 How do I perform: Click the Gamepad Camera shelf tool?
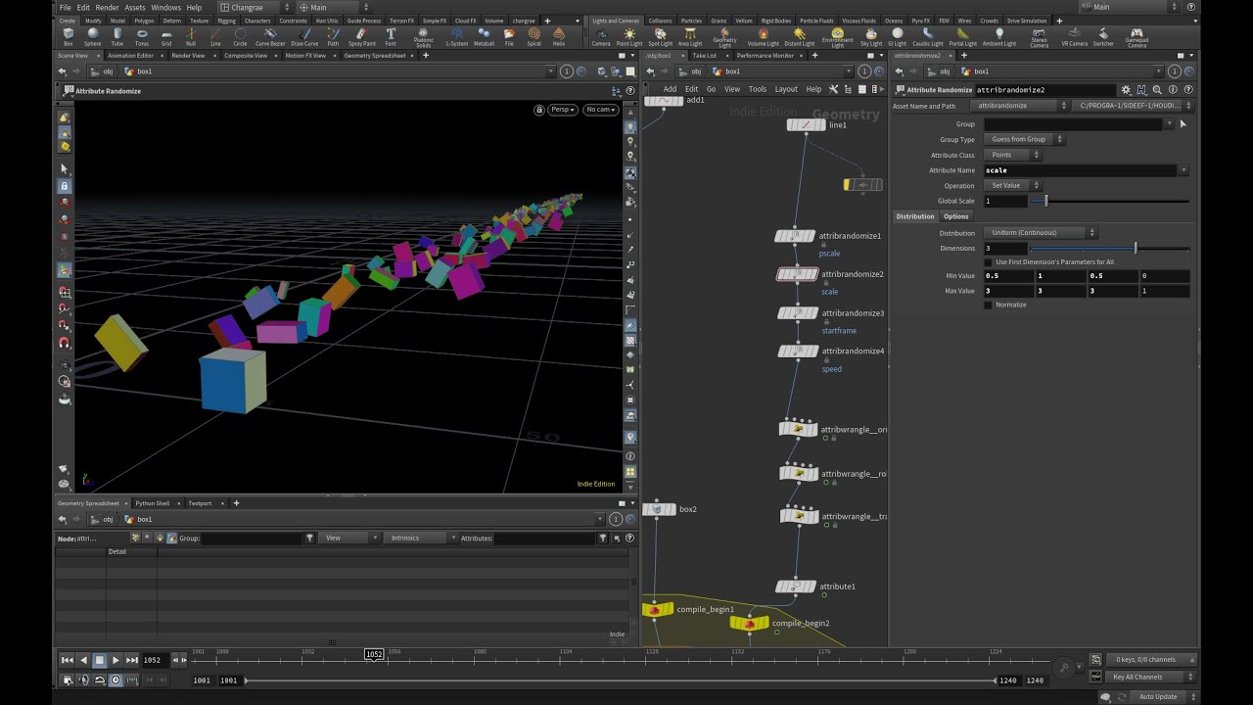[1137, 38]
